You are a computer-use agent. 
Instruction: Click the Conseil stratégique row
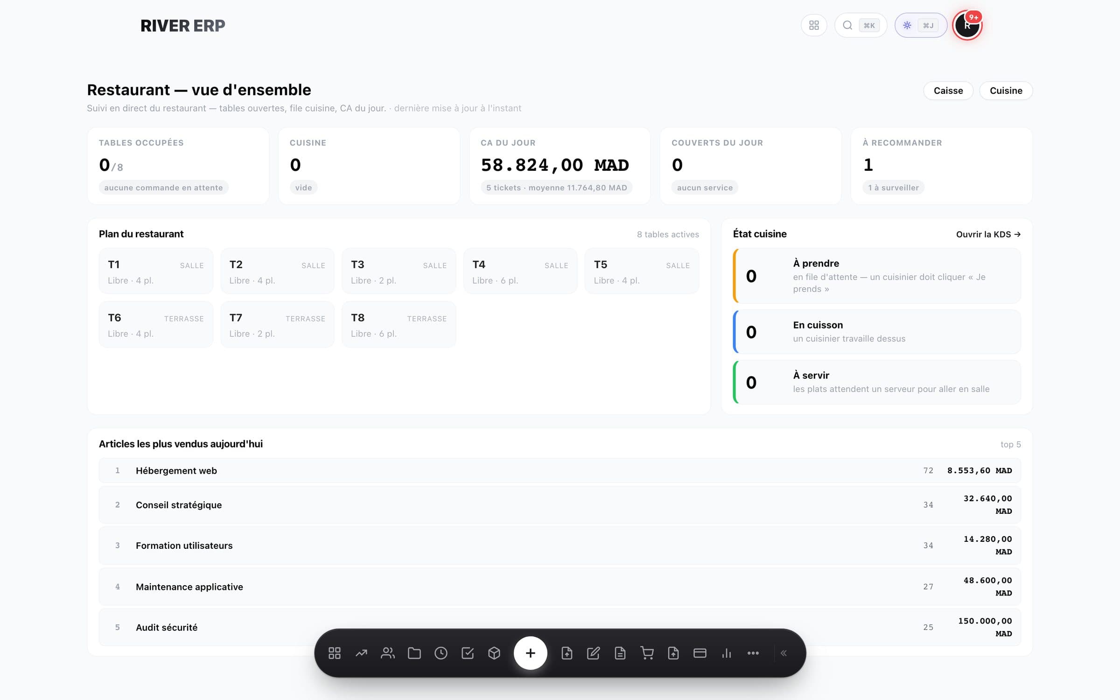(560, 505)
